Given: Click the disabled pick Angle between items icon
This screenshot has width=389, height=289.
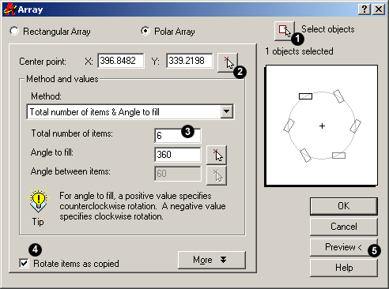Looking at the screenshot, I should click(217, 175).
